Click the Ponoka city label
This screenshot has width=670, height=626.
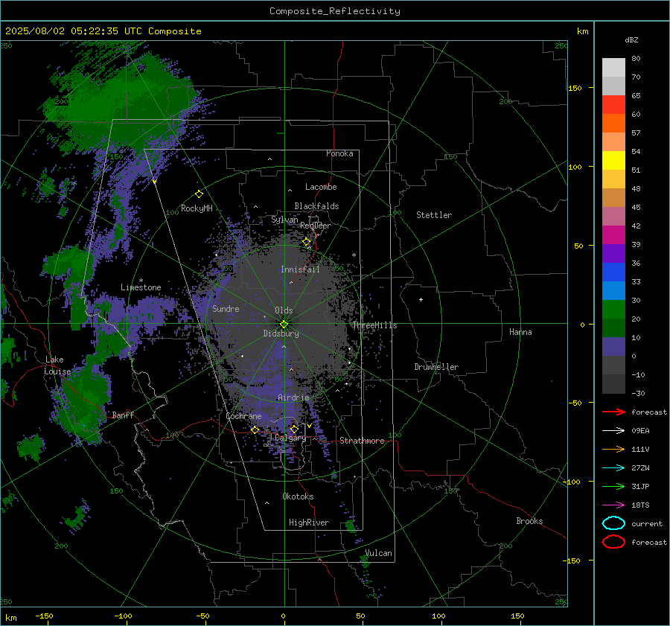[339, 153]
